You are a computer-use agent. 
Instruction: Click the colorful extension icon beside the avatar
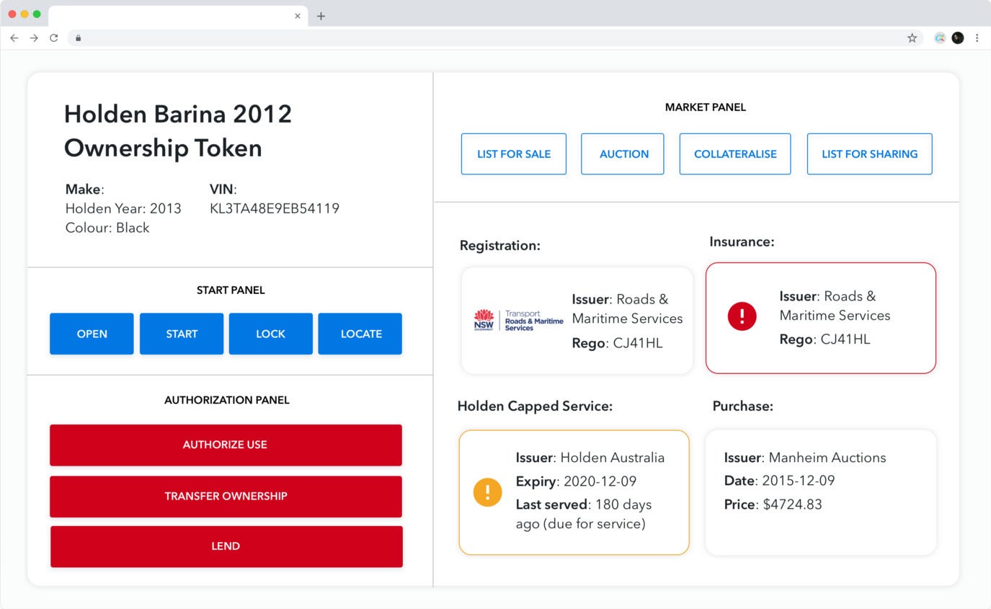(940, 38)
